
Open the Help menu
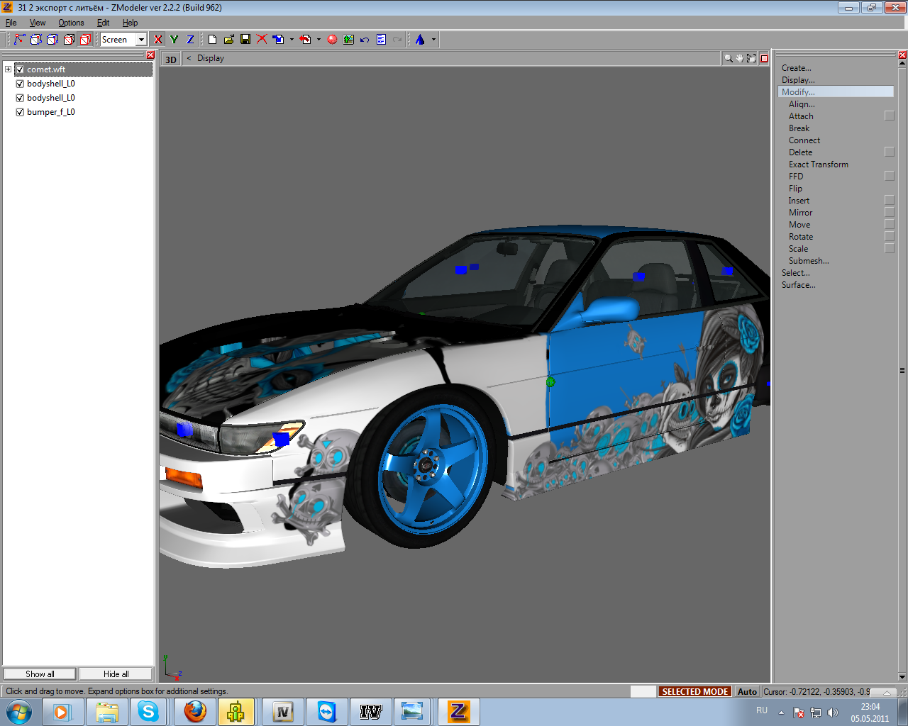(x=130, y=23)
